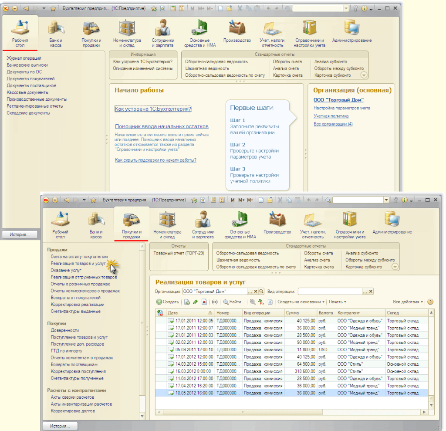446x431 pixels.
Task: Open the Все действия menu
Action: [408, 302]
